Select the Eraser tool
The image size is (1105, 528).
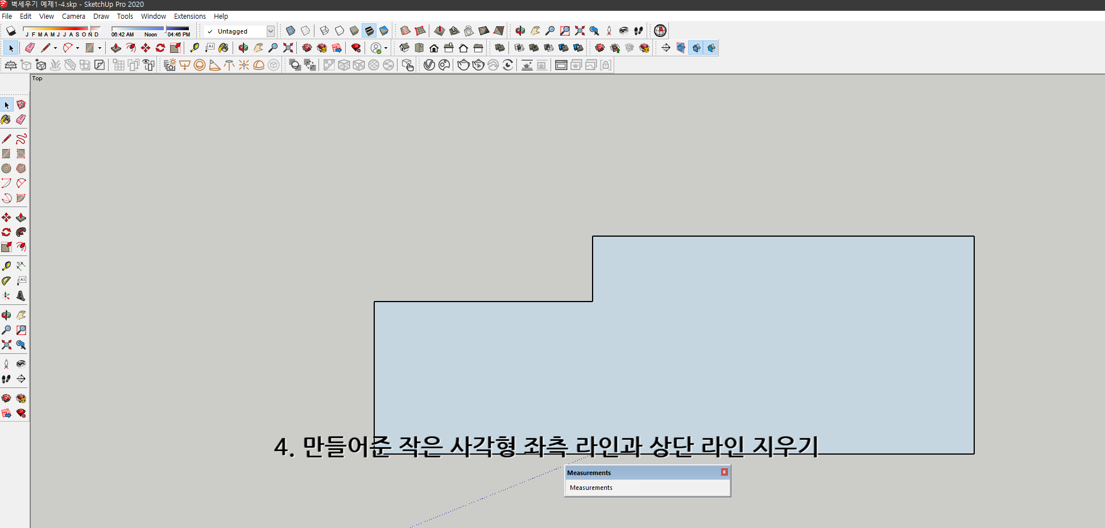(21, 119)
